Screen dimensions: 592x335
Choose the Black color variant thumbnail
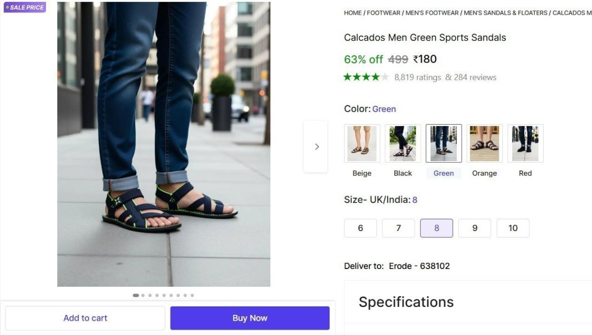403,143
